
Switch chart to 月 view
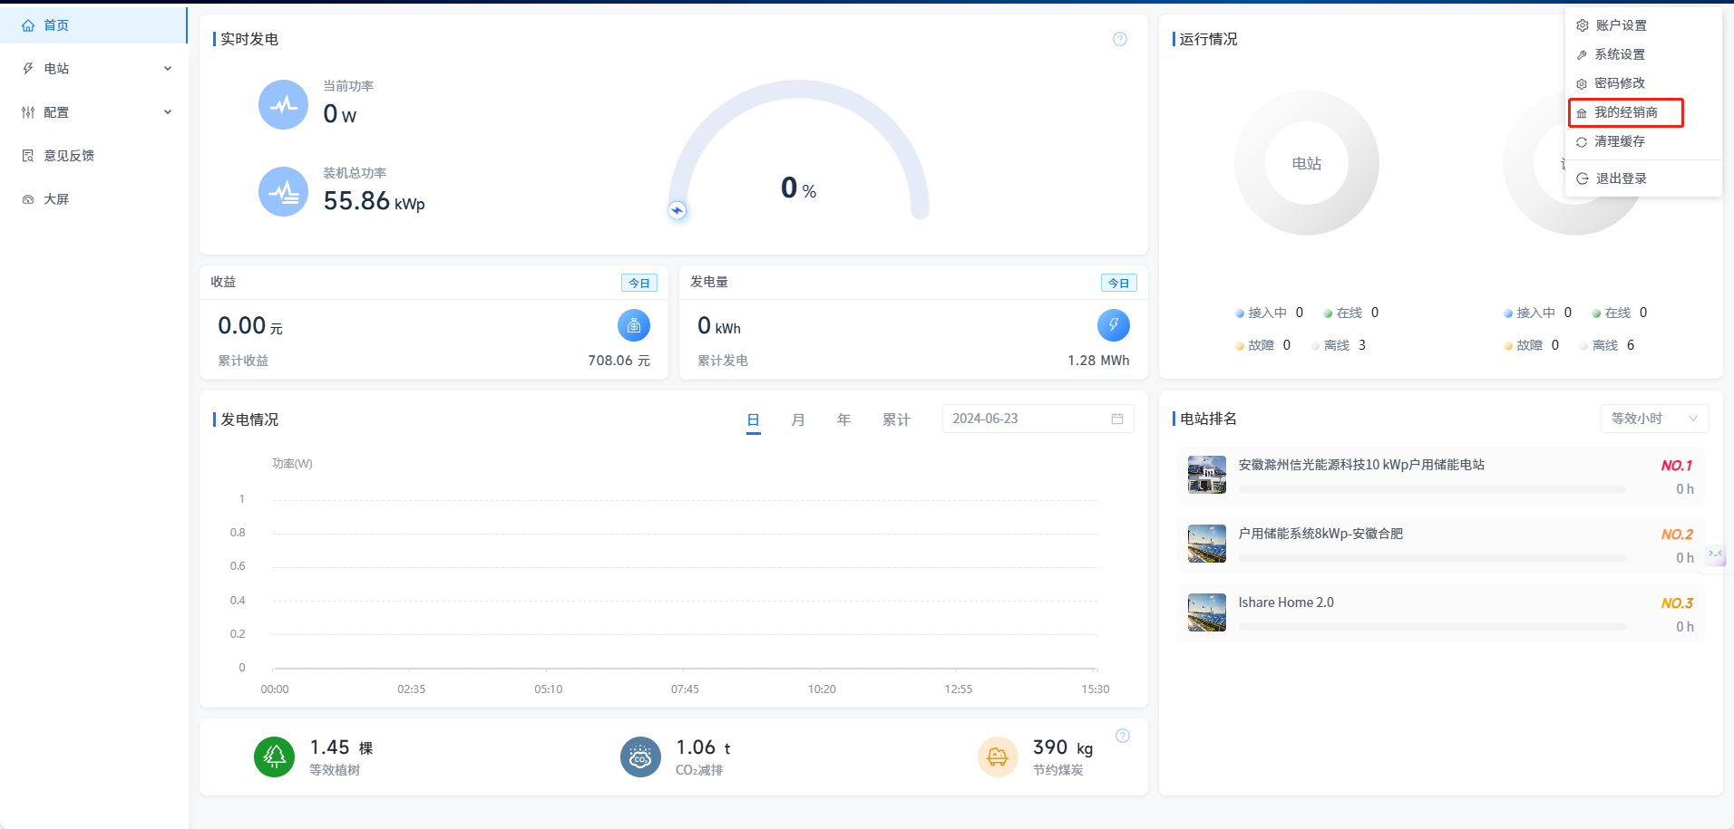(x=798, y=419)
